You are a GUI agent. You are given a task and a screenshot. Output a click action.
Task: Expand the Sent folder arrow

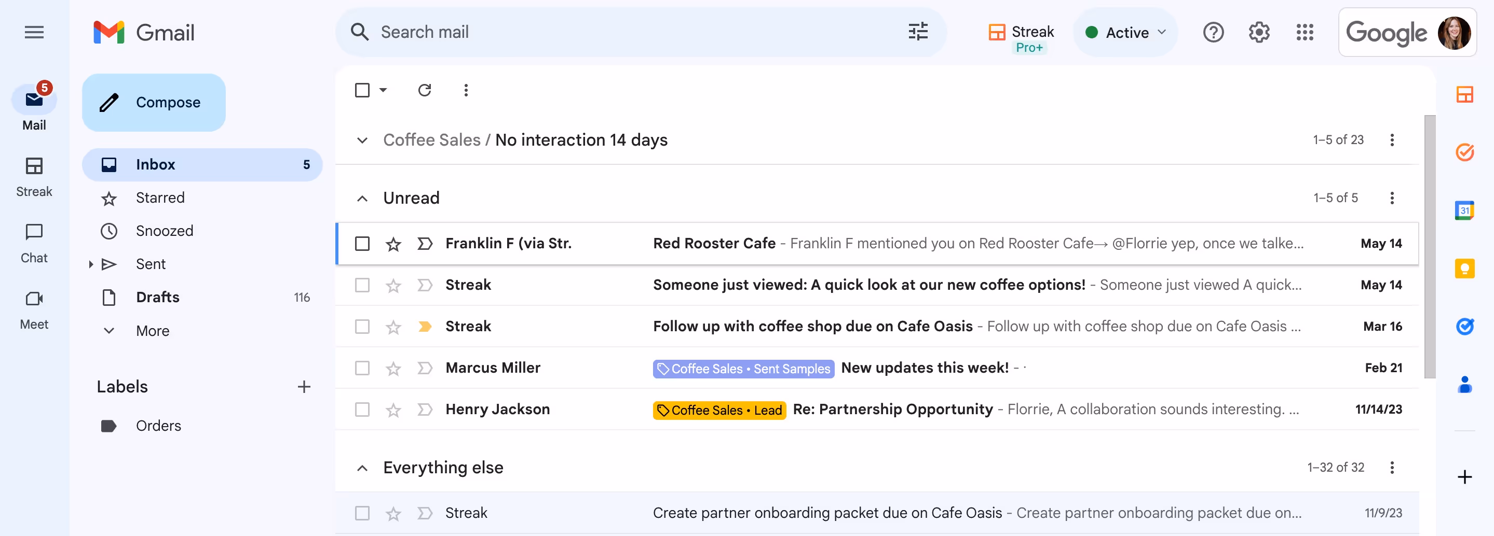[x=90, y=264]
